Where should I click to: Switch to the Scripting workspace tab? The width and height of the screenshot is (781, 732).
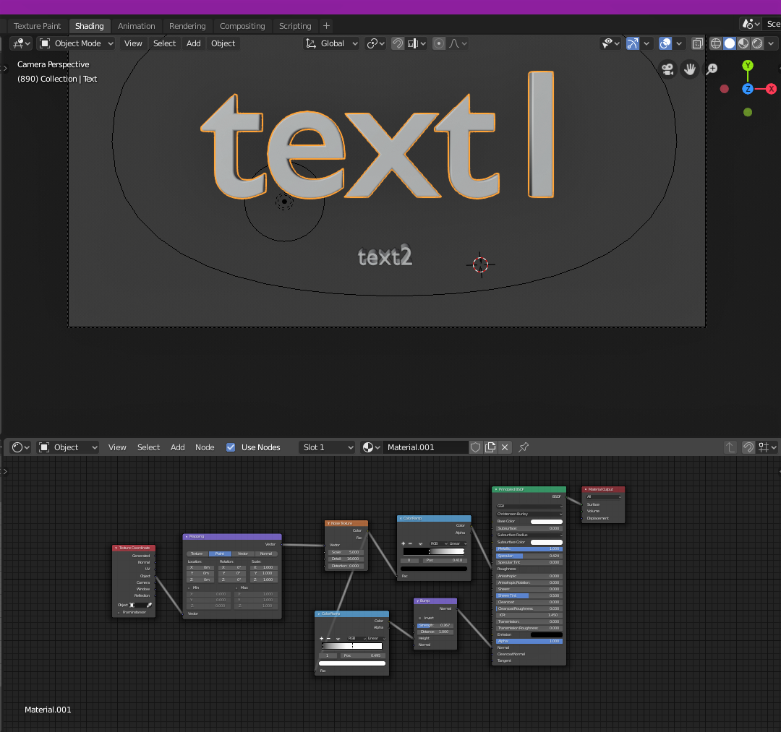click(x=295, y=25)
